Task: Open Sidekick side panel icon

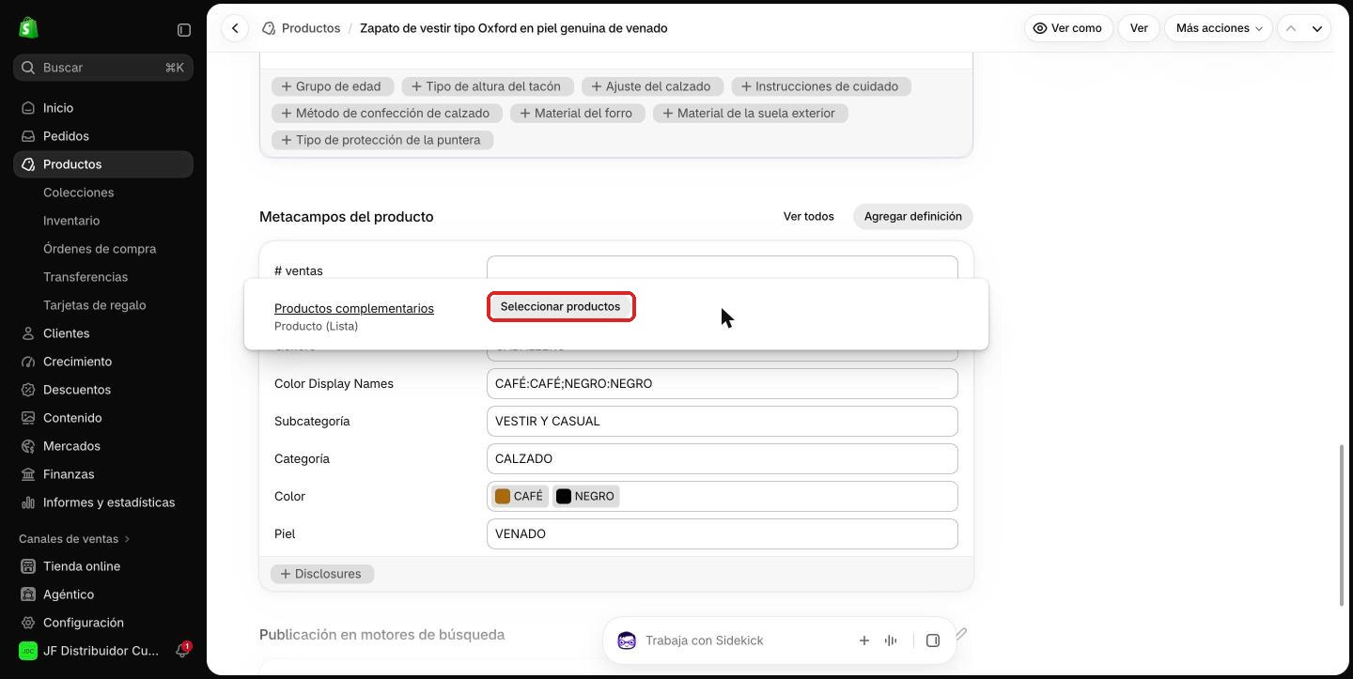Action: click(933, 640)
